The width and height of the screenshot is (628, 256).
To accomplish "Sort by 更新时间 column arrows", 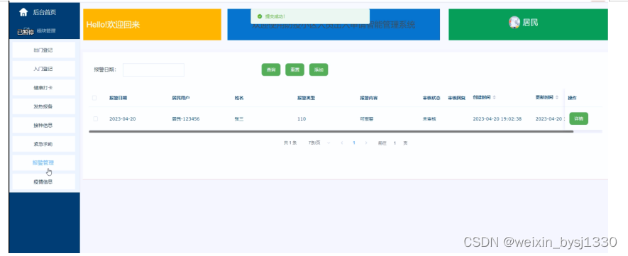I will coord(557,98).
